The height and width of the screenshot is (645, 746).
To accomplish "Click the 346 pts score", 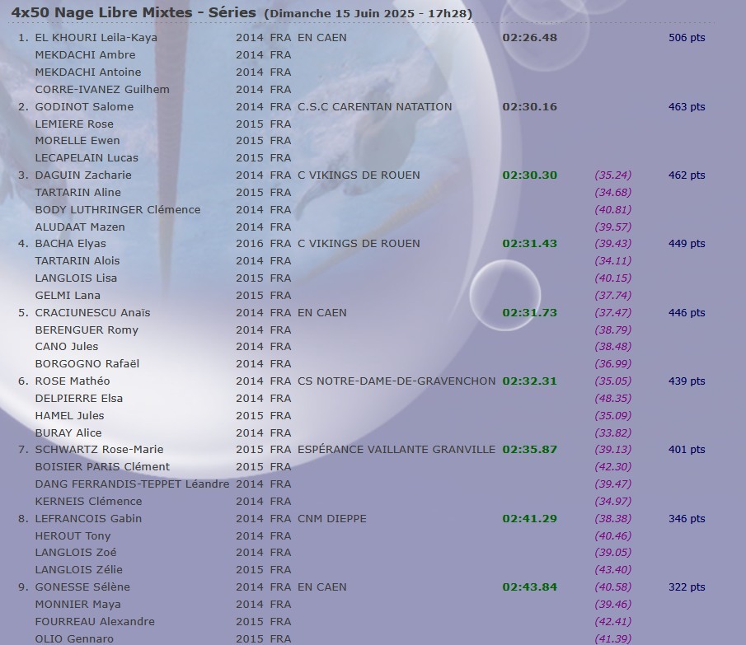I will pyautogui.click(x=686, y=519).
